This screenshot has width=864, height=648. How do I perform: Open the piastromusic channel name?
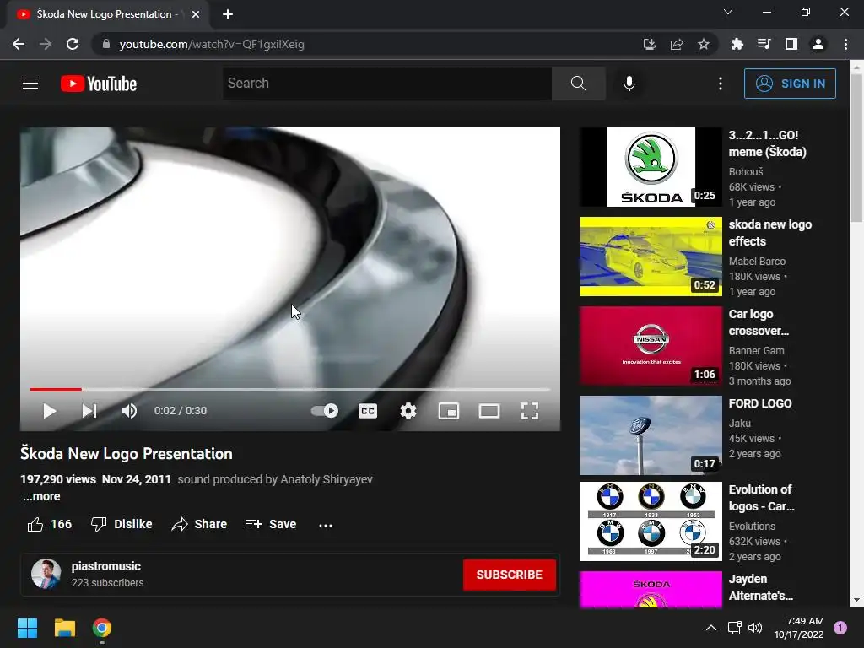(x=105, y=566)
